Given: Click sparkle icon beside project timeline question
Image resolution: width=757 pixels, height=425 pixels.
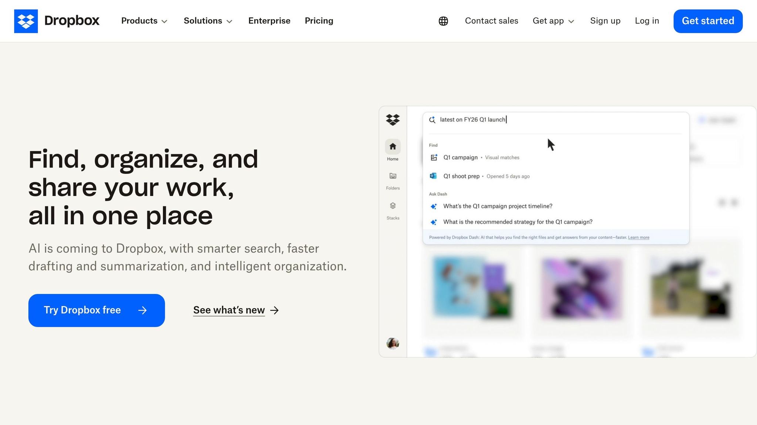Looking at the screenshot, I should click(434, 206).
